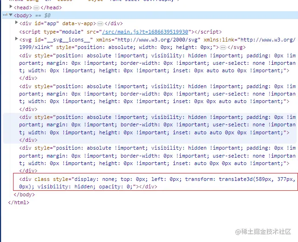This screenshot has width=298, height=242.
Task: Select the body element row
Action: pyautogui.click(x=150, y=15)
